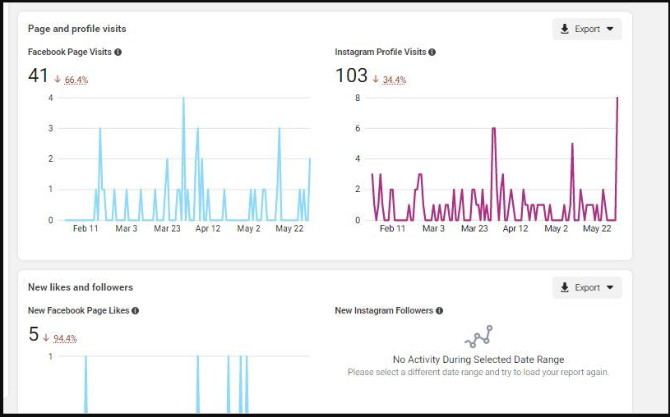Open the 66.4% decrease detail for Facebook visits
This screenshot has width=670, height=417.
click(76, 80)
